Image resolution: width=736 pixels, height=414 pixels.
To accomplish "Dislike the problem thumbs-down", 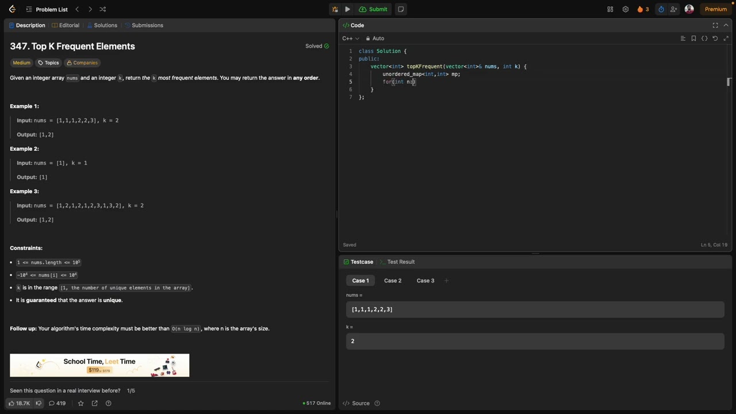I will pos(39,403).
